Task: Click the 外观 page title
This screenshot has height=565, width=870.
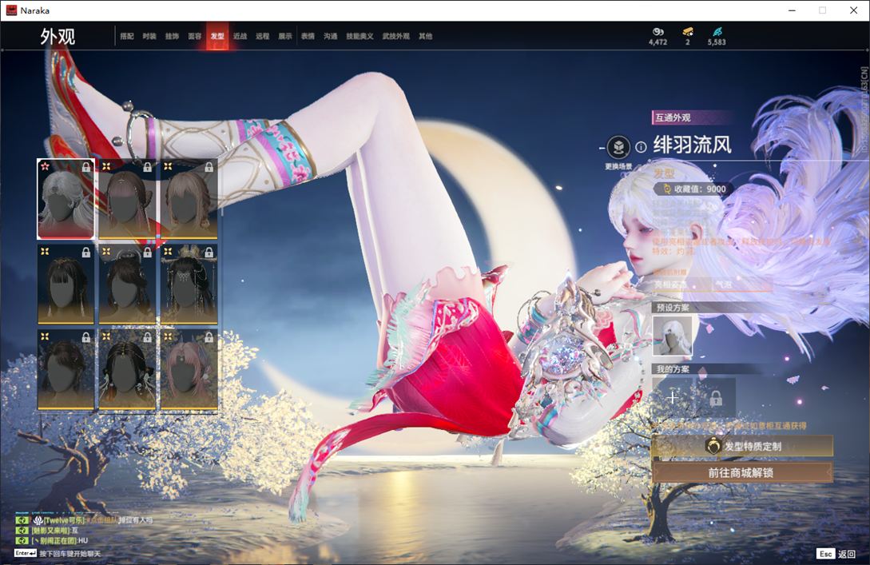Action: pos(58,37)
